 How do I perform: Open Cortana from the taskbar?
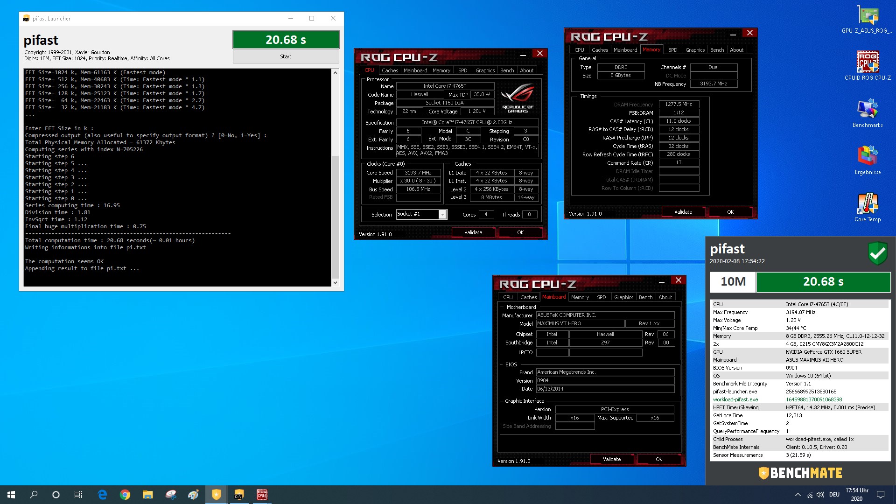(x=56, y=495)
